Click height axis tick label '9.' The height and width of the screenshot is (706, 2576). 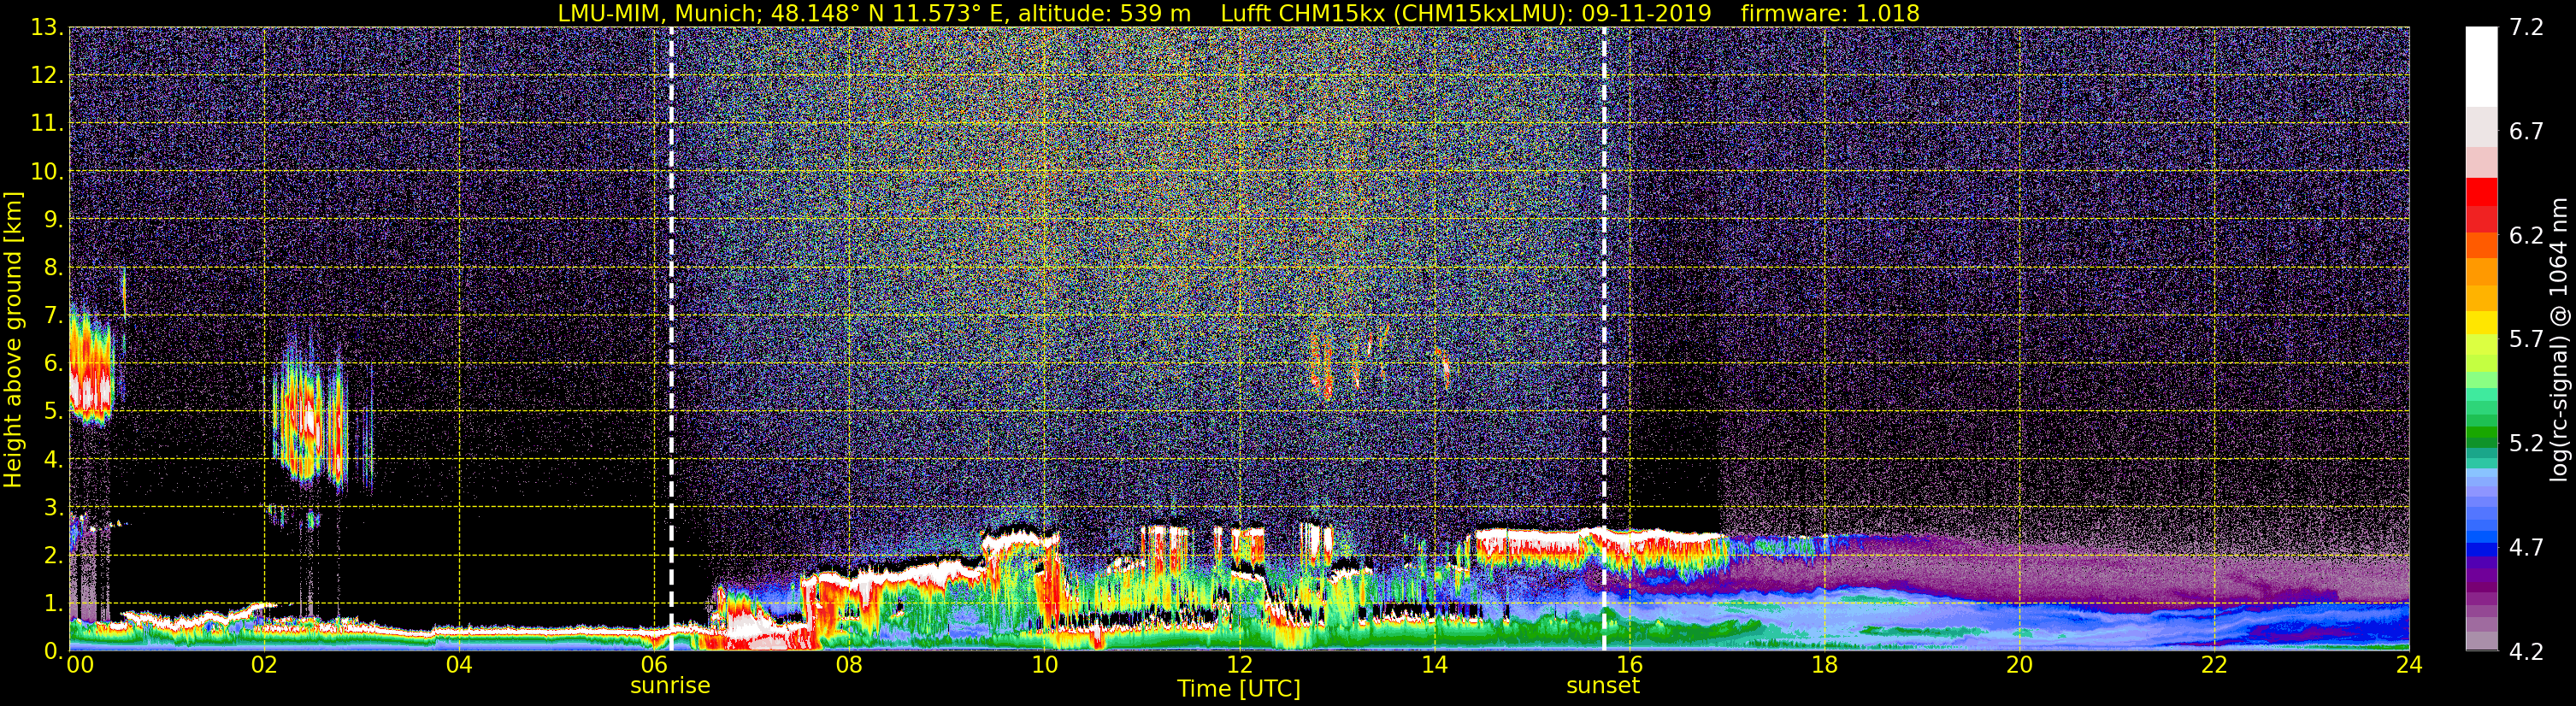tap(54, 219)
